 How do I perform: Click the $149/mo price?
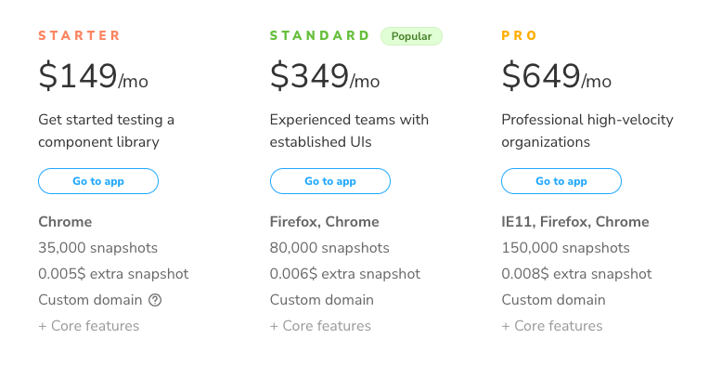click(93, 75)
